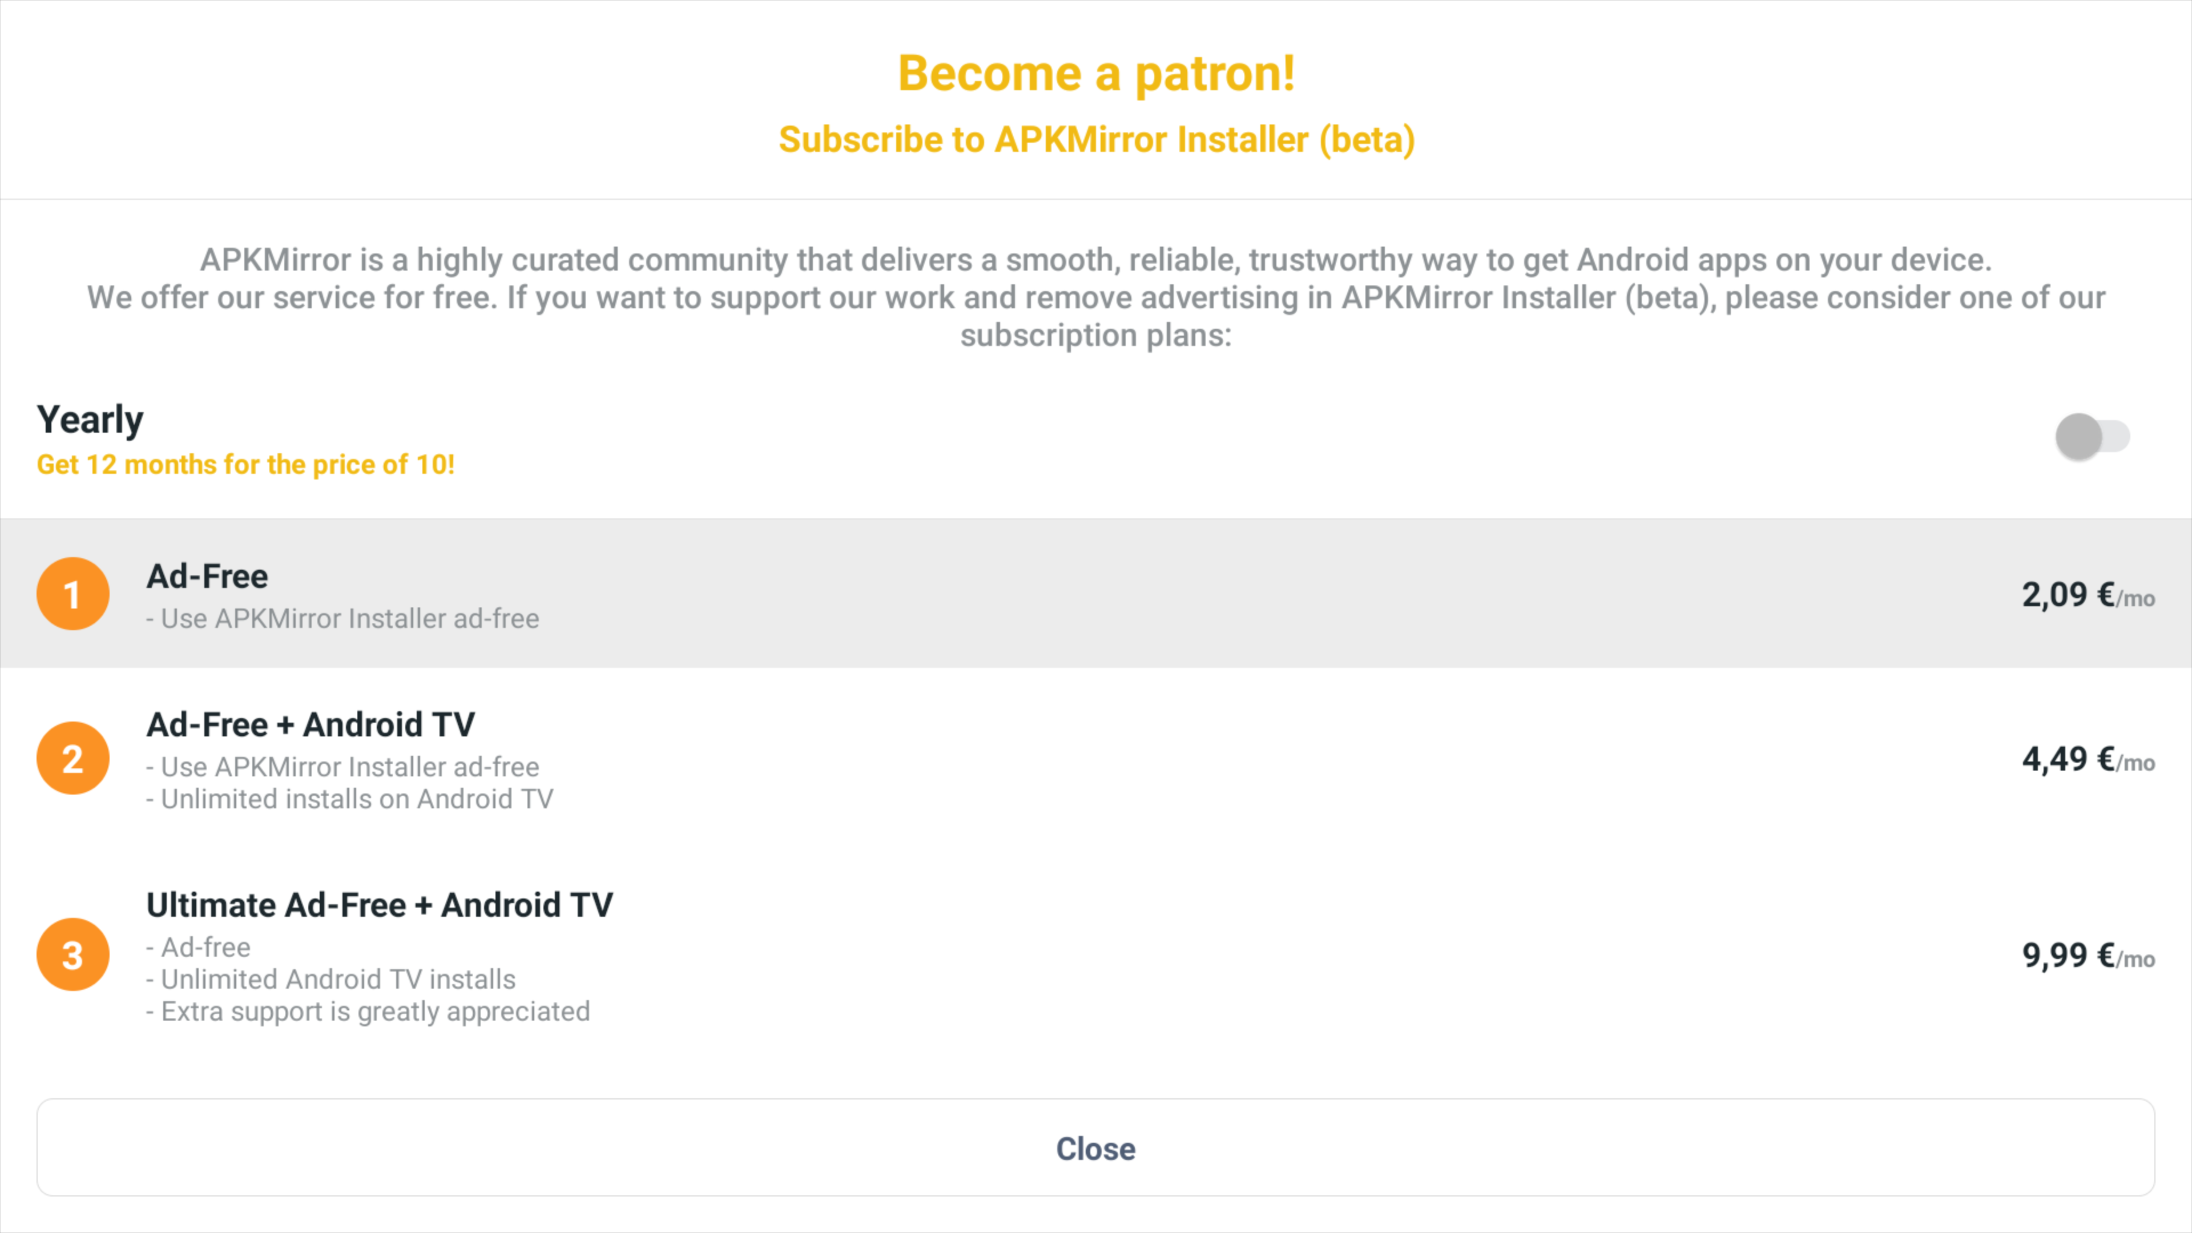Click "Subscribe to APKMirror Installer (beta)" subtitle
This screenshot has width=2192, height=1233.
coord(1096,139)
